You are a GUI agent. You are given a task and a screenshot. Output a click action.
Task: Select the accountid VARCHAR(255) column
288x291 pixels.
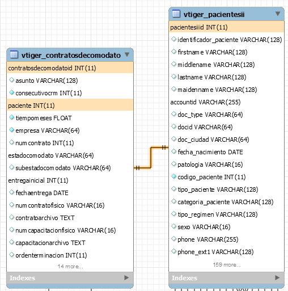tap(205, 102)
